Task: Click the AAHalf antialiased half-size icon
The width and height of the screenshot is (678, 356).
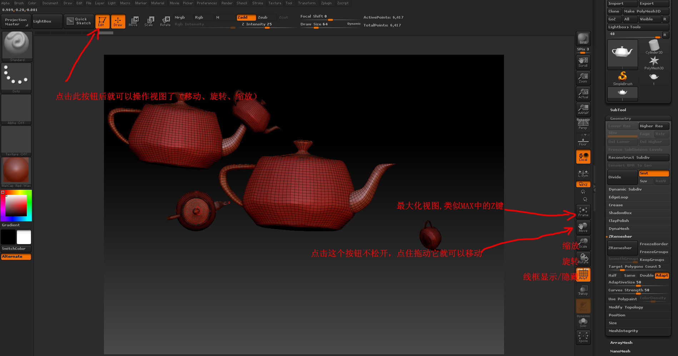Action: point(583,109)
